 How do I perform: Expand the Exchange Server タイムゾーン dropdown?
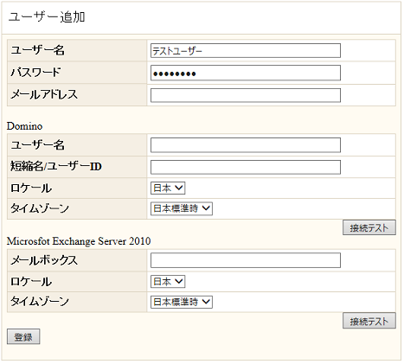[x=182, y=302]
